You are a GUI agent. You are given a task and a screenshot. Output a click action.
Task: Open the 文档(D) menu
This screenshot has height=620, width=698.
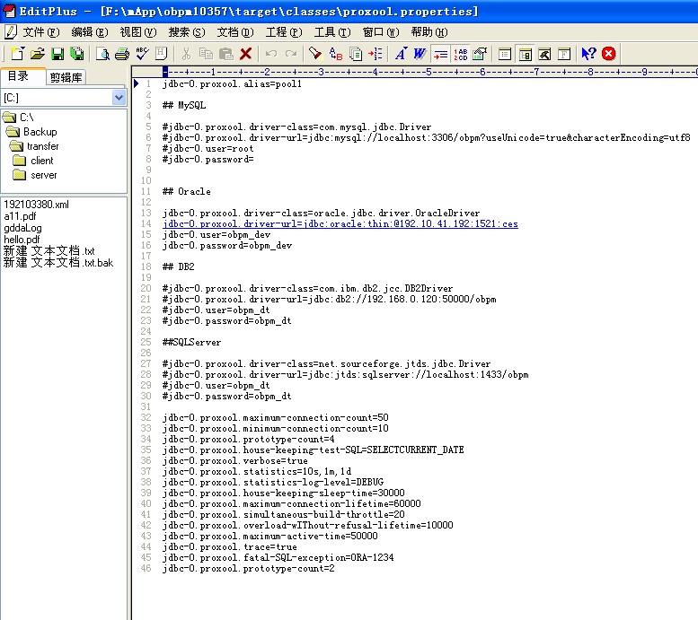click(235, 32)
